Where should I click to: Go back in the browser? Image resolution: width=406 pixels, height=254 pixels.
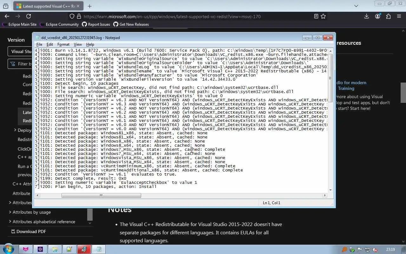tap(7, 16)
